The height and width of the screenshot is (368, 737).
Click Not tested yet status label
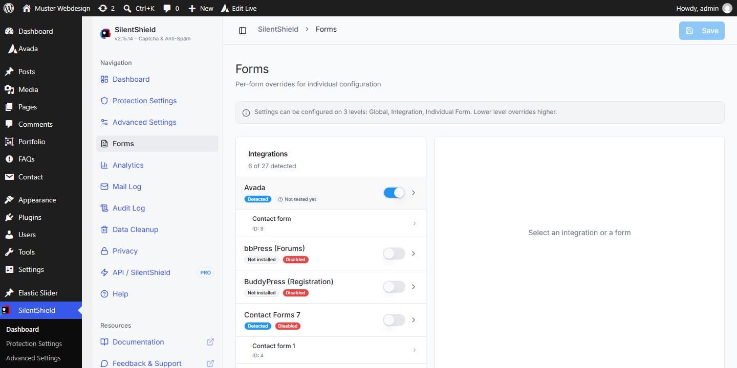click(297, 199)
